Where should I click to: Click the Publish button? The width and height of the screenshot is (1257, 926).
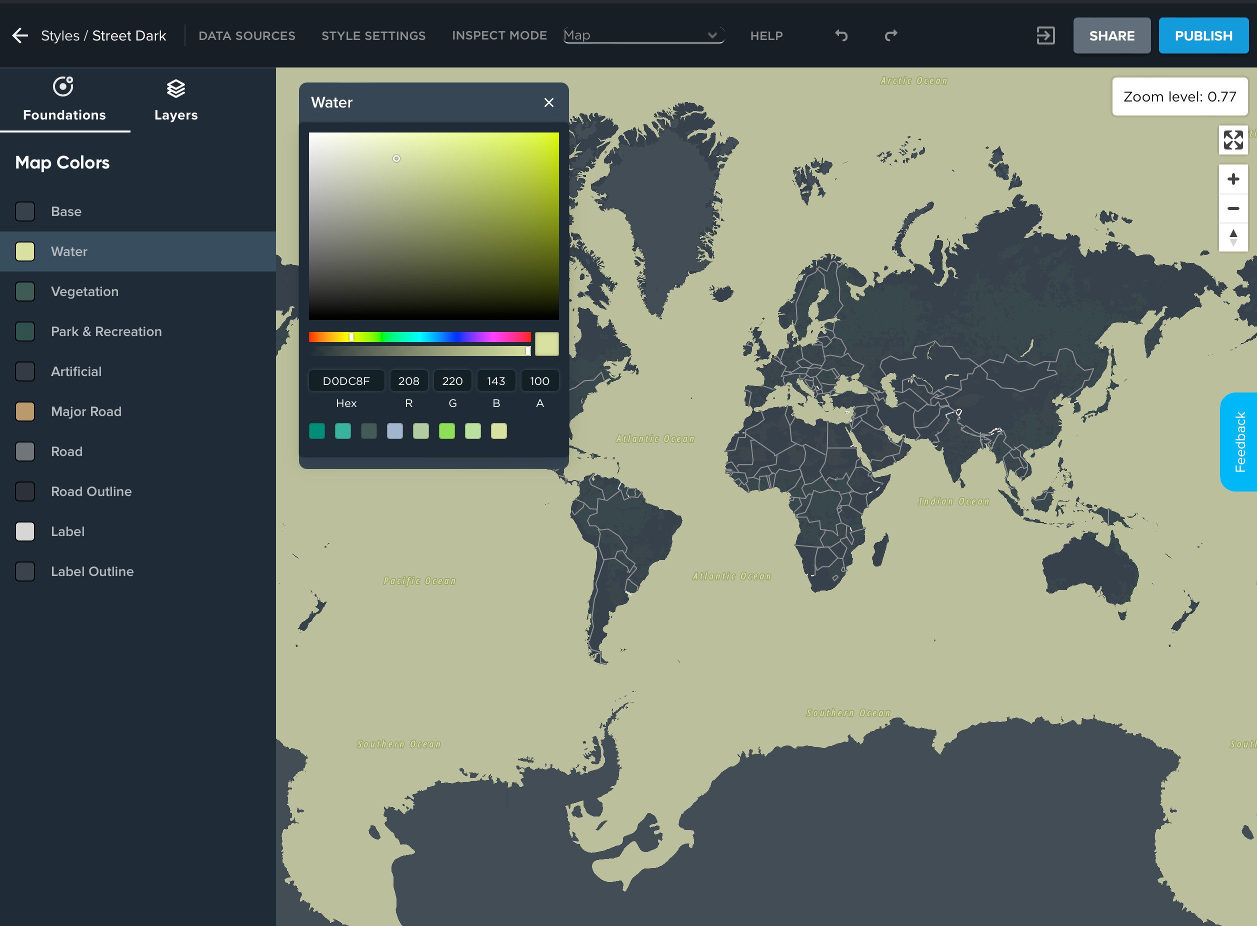point(1203,36)
